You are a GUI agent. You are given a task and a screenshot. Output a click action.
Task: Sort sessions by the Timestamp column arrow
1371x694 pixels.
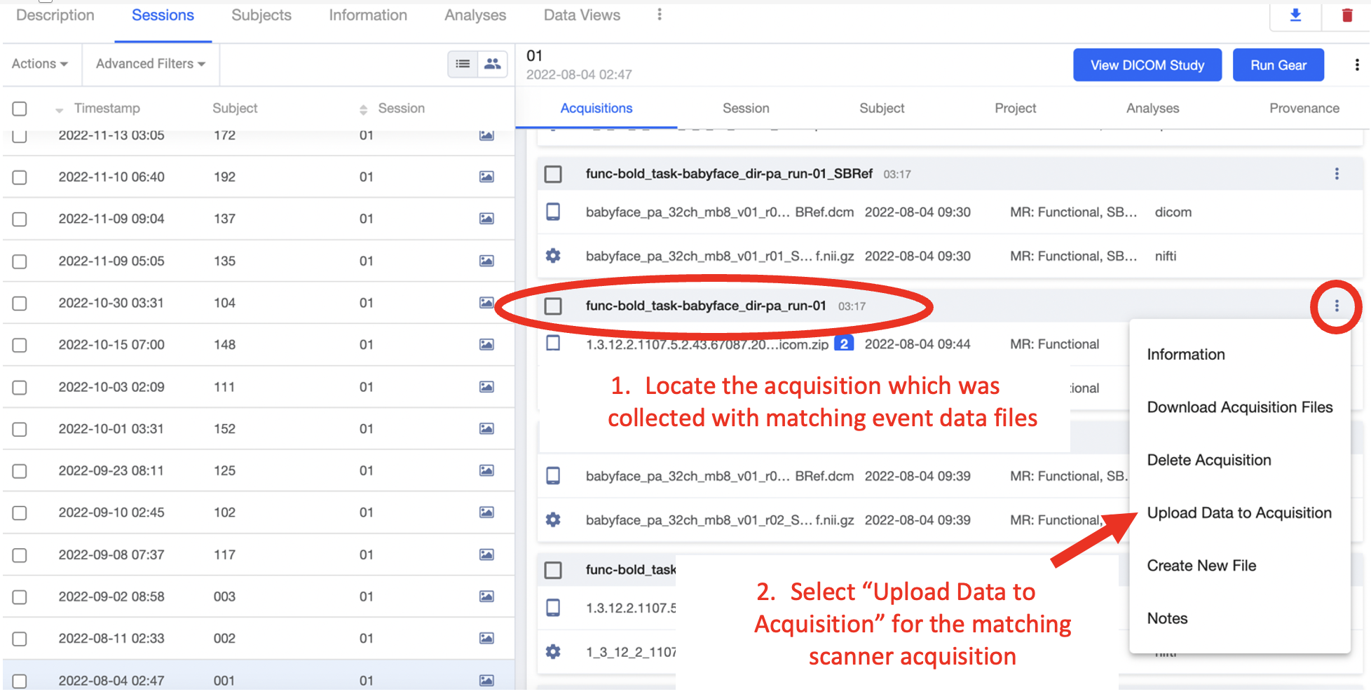pyautogui.click(x=60, y=109)
